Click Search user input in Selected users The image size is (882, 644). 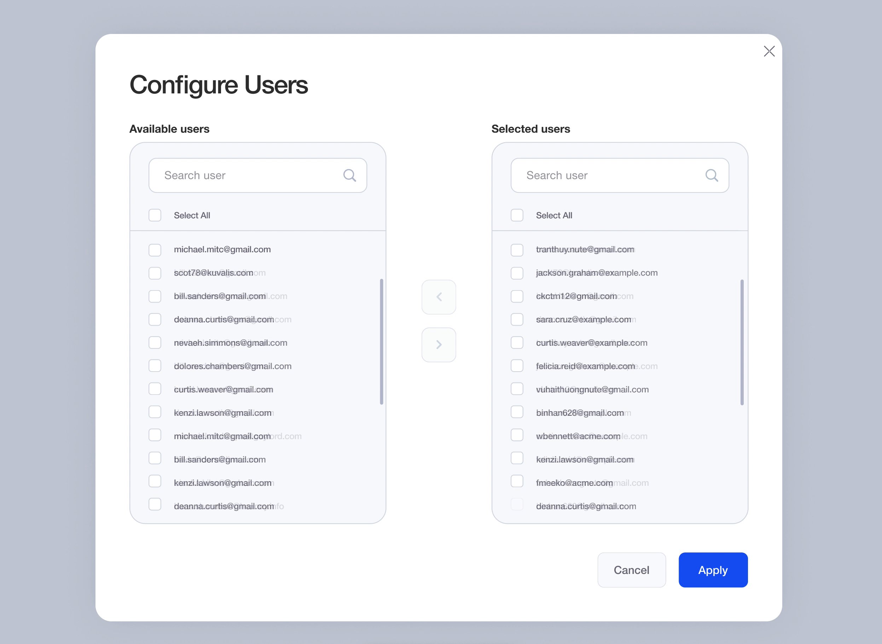coord(620,176)
